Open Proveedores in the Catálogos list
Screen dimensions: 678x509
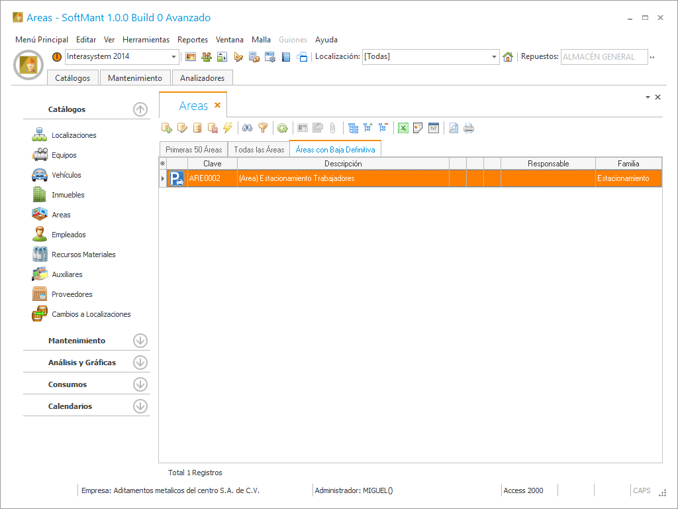(x=72, y=294)
